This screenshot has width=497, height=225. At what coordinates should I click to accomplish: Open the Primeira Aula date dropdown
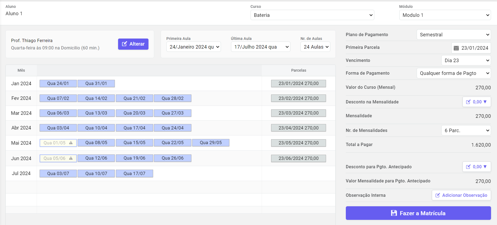pos(193,47)
